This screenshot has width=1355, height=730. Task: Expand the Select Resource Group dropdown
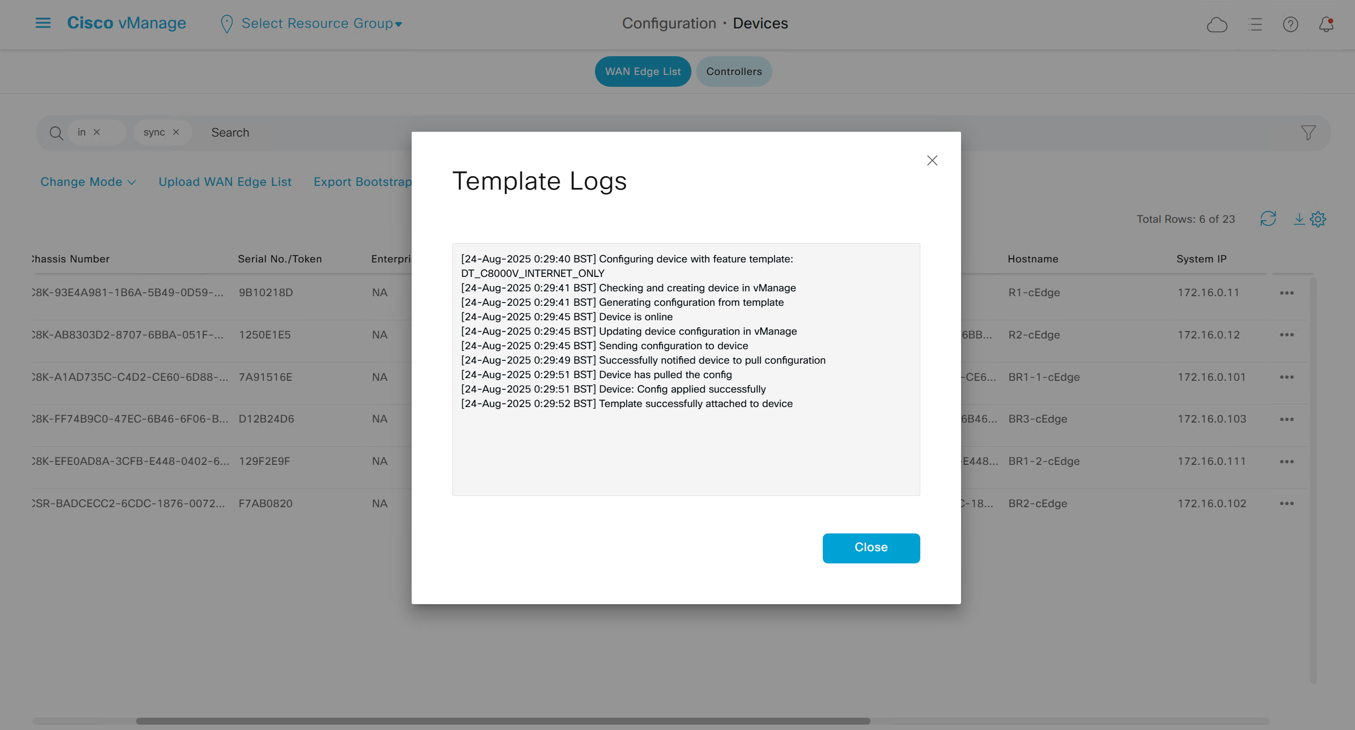coord(322,24)
